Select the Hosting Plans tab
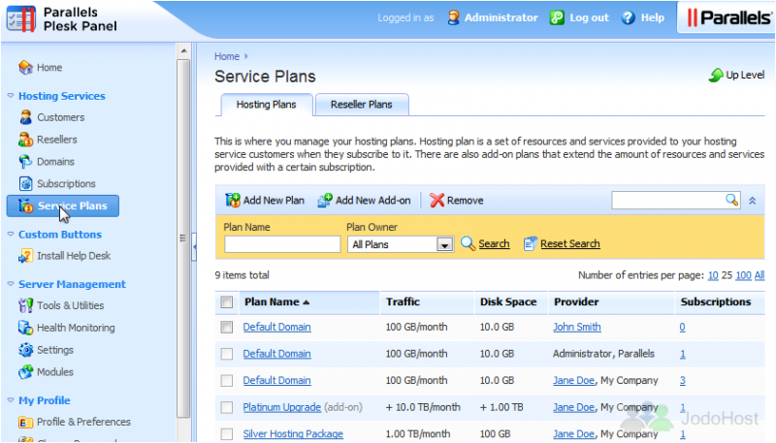This screenshot has height=443, width=776. point(266,105)
